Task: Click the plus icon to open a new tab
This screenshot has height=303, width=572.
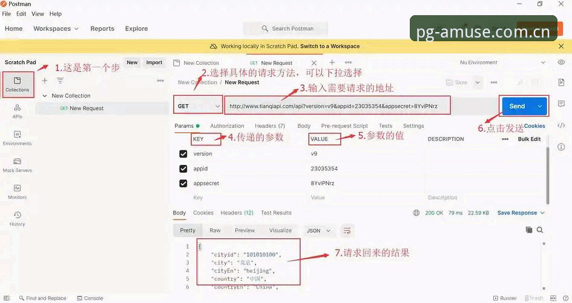Action: (332, 62)
